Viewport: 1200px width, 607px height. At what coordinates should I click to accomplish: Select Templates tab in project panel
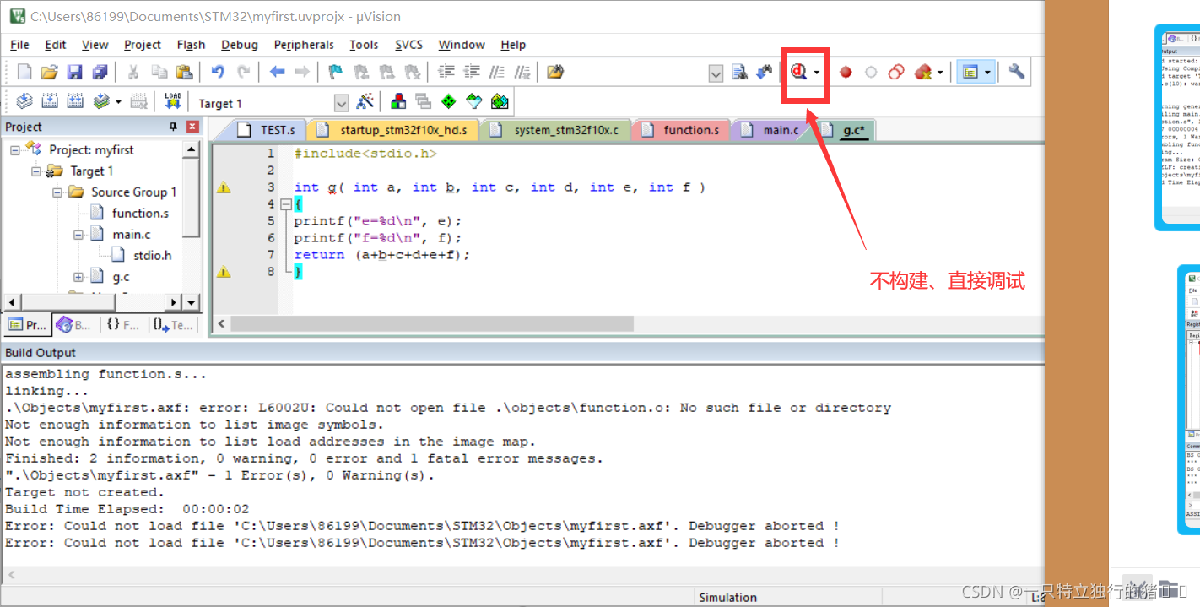point(173,325)
